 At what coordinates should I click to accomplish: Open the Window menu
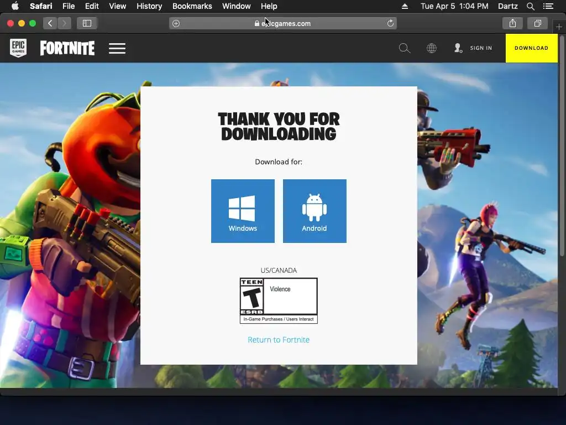pos(237,6)
